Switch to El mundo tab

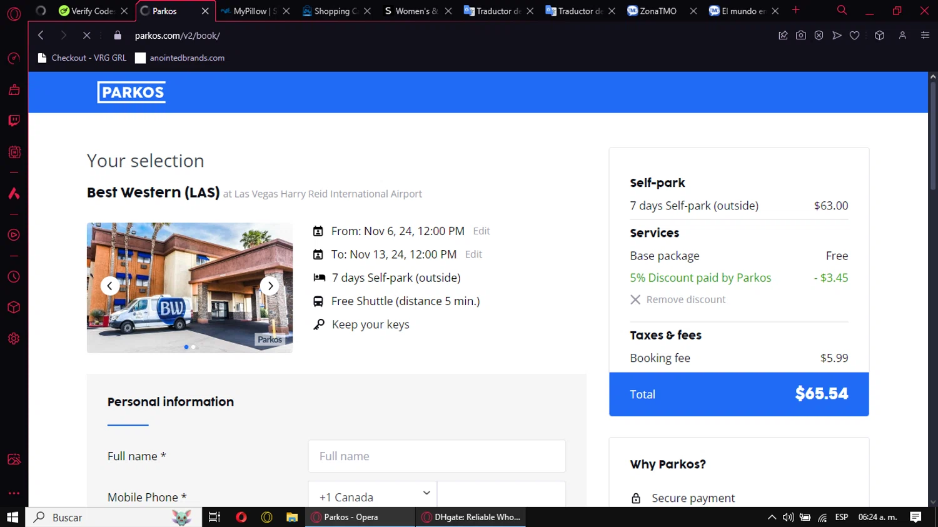tap(743, 11)
